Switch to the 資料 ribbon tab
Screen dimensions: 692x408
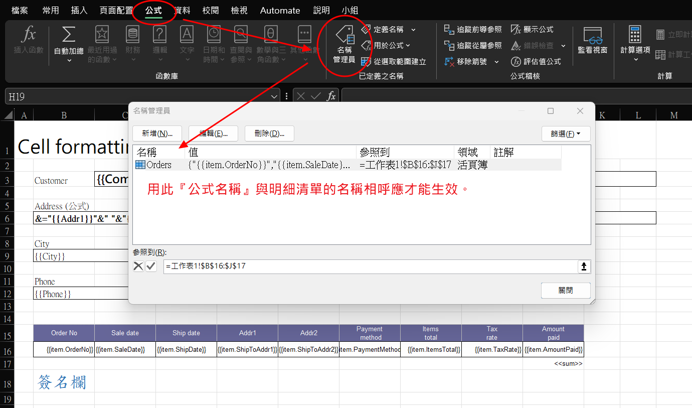[182, 11]
